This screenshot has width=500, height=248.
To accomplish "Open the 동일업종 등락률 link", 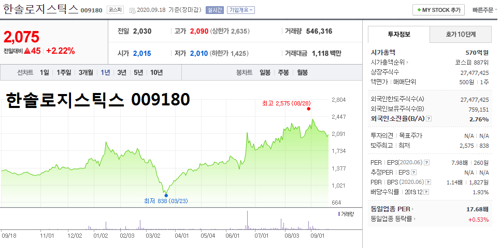I will pyautogui.click(x=393, y=219).
